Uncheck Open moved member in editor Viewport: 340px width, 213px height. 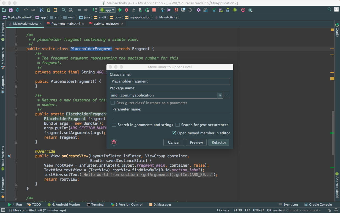(x=174, y=133)
